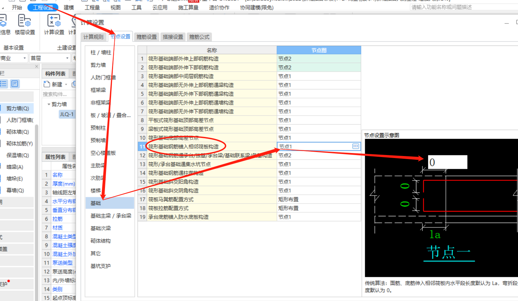Image resolution: width=518 pixels, height=301 pixels.
Task: Click the 搜索构件 search field
Action: [59, 94]
